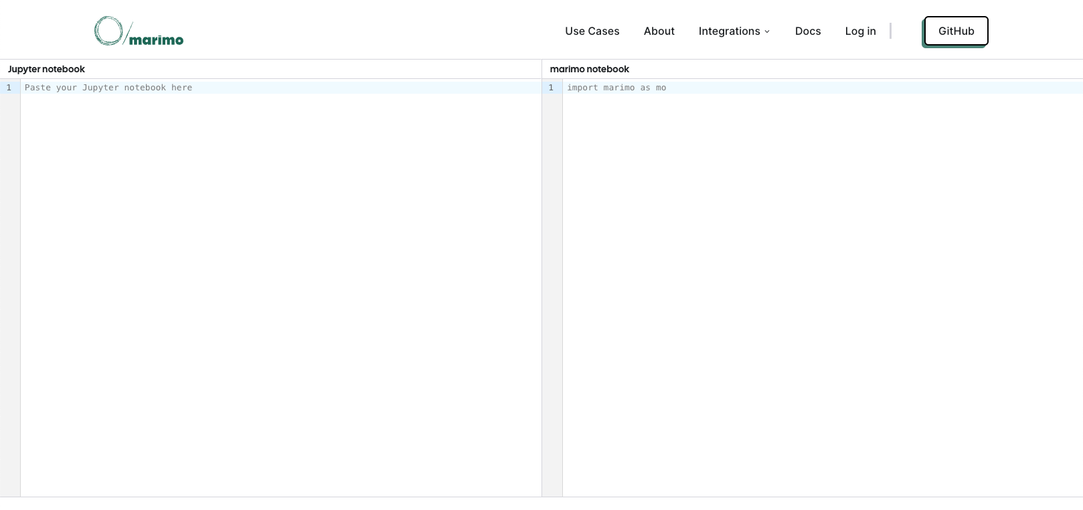Click the 'import marimo as mo' code line
1083x510 pixels.
[x=616, y=88]
